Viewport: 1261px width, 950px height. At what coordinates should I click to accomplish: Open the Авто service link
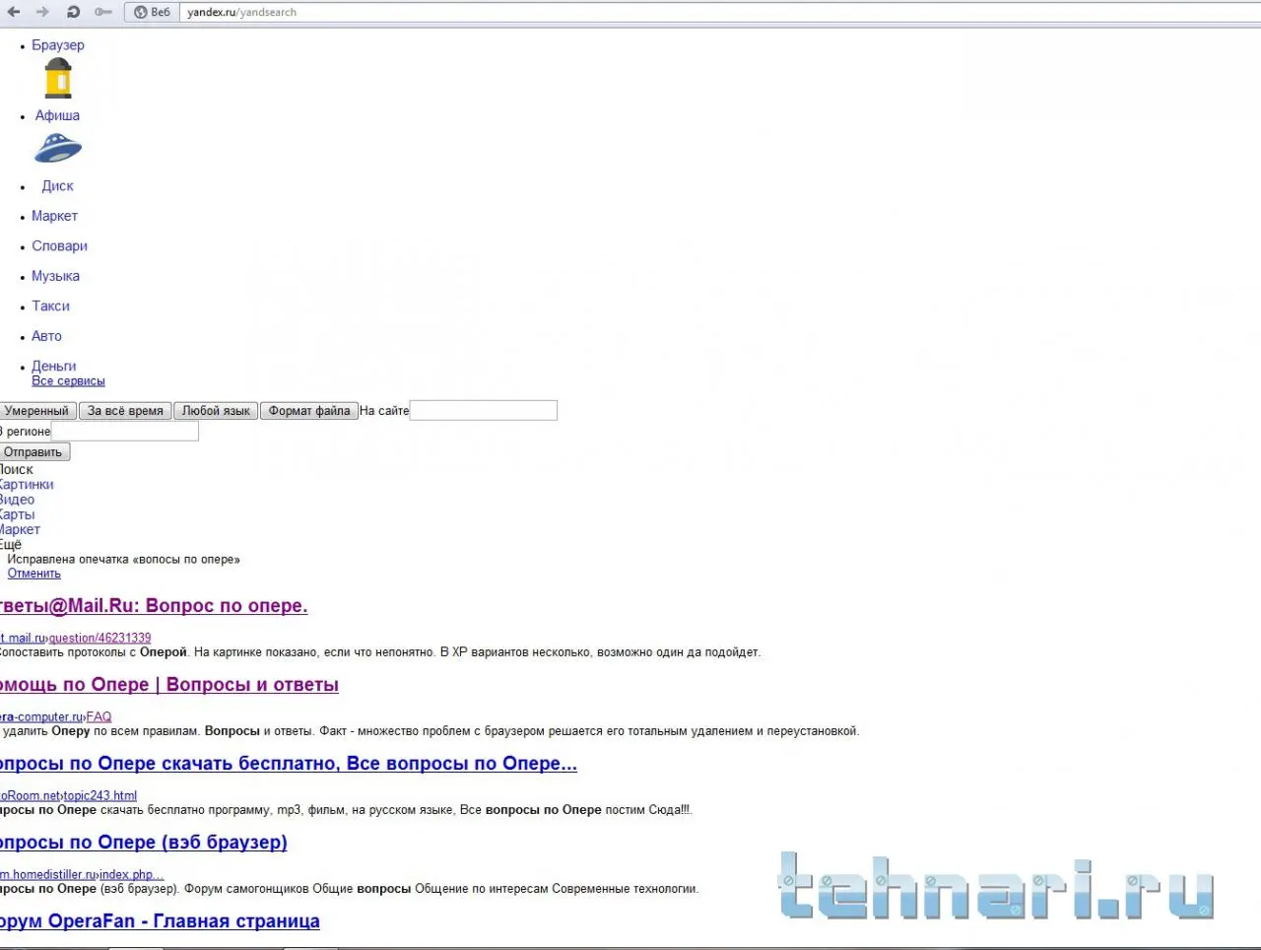[46, 336]
